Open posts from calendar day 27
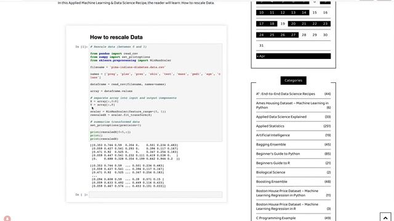394x221 pixels. tap(293, 35)
